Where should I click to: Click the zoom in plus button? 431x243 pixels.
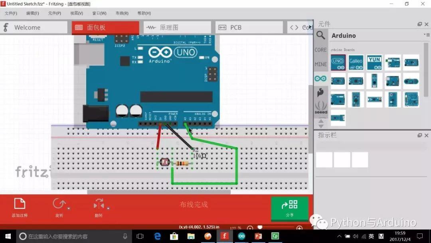(x=299, y=228)
